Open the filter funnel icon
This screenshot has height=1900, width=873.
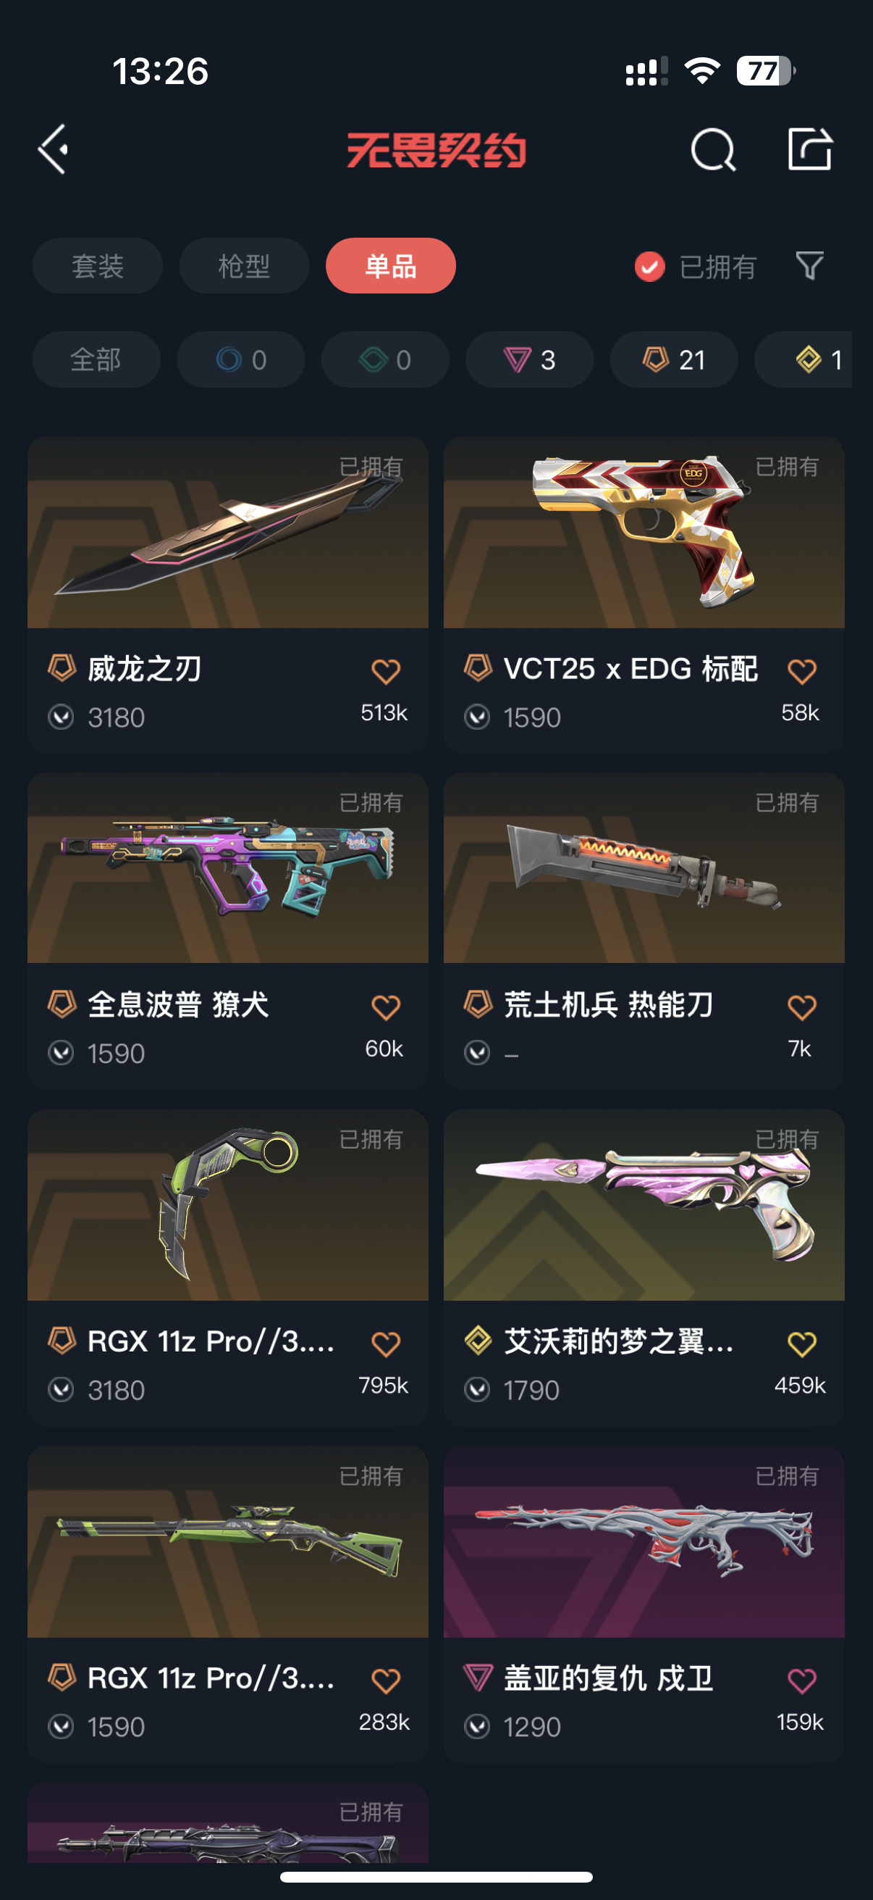[809, 265]
